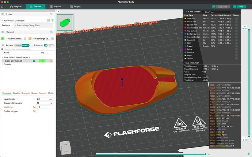Click the view orientation cube
This screenshot has height=157, width=252.
coord(65,148)
